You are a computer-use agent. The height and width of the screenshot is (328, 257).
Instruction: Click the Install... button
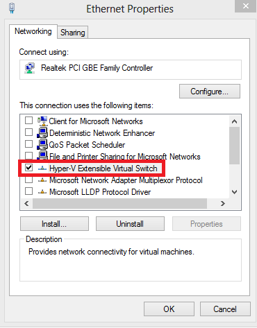pos(54,224)
